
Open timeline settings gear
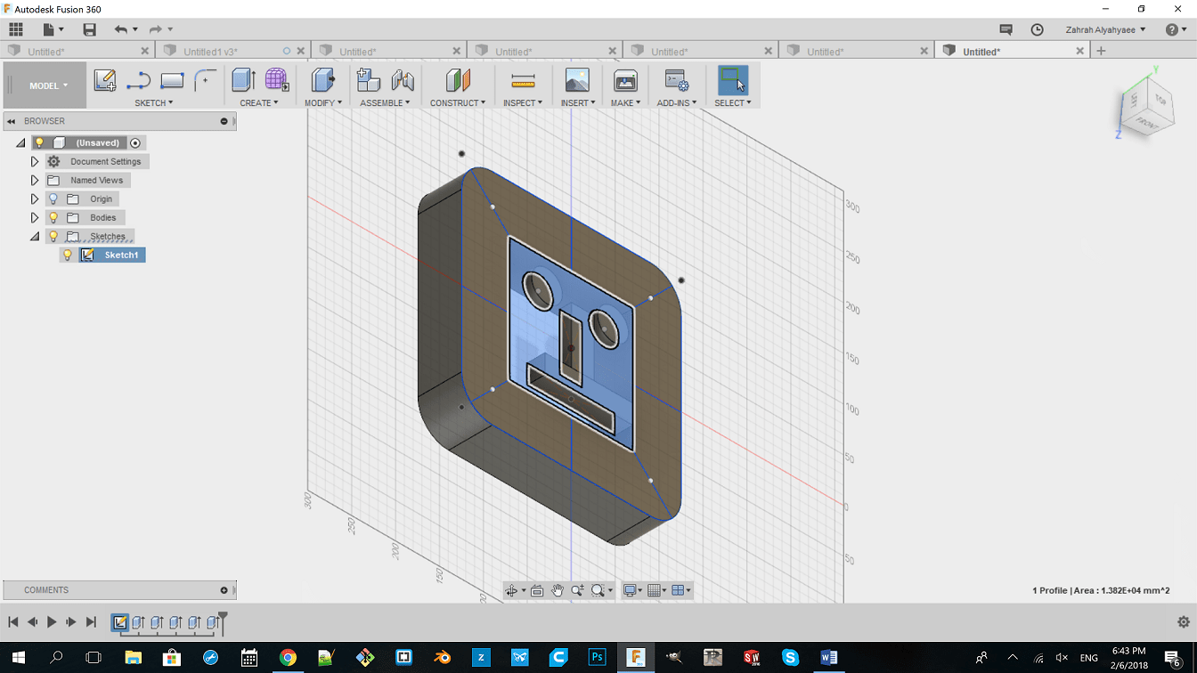pyautogui.click(x=1184, y=622)
